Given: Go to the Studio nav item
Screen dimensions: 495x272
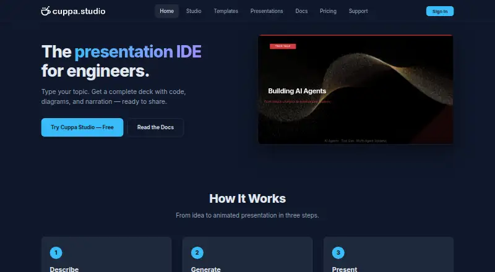Looking at the screenshot, I should (x=194, y=11).
